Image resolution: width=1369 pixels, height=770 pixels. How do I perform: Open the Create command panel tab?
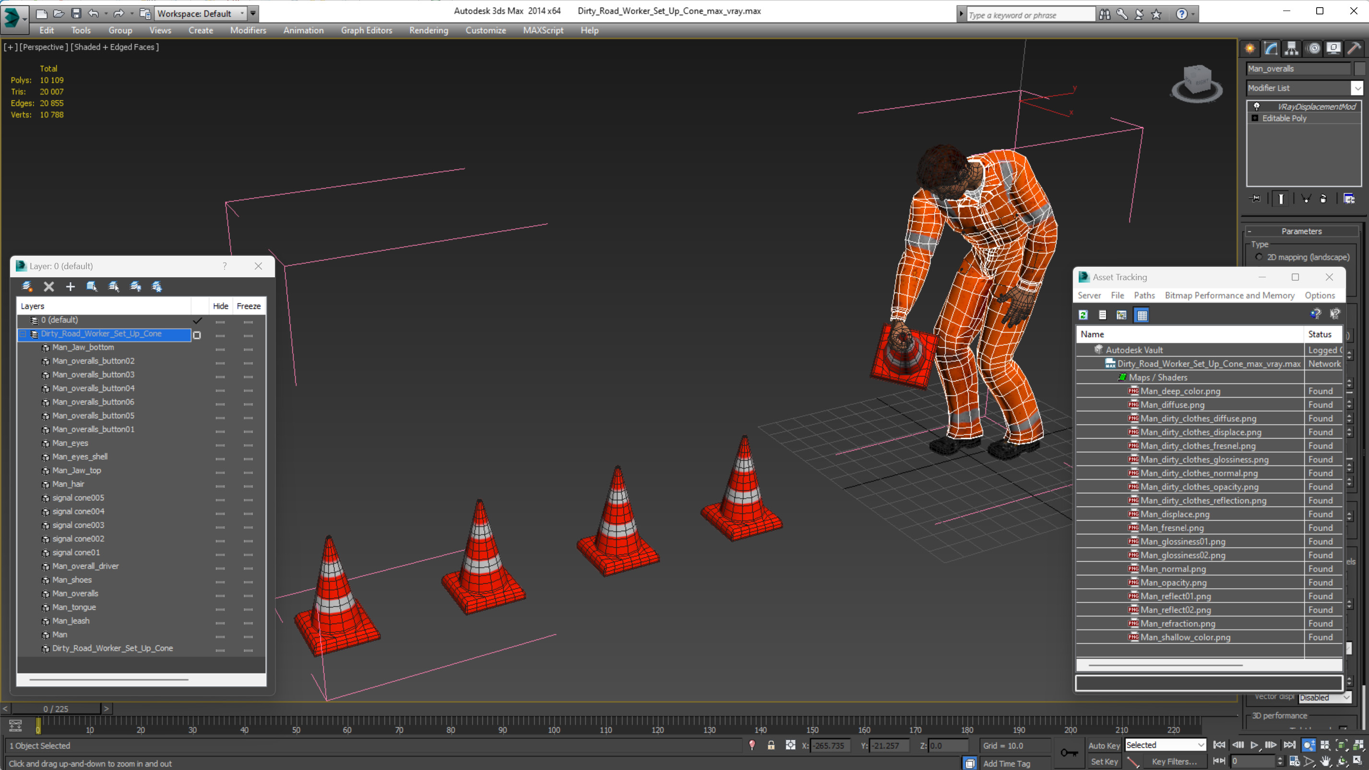click(1250, 48)
